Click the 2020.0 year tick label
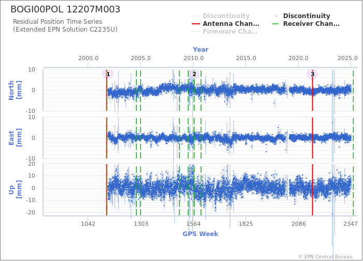 click(x=298, y=58)
